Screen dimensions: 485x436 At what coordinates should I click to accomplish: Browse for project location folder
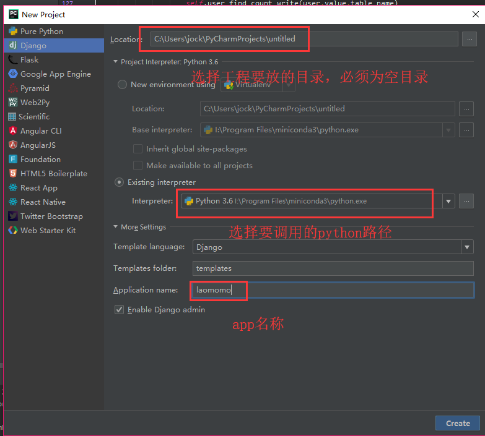(x=470, y=39)
